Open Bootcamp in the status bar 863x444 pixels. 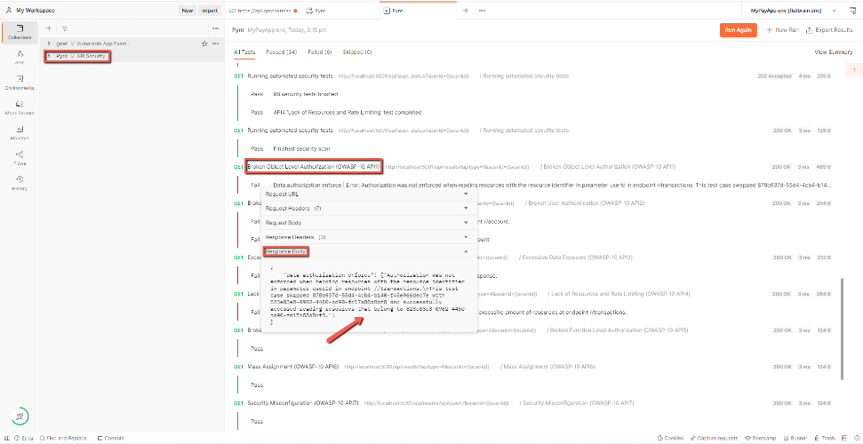760,439
